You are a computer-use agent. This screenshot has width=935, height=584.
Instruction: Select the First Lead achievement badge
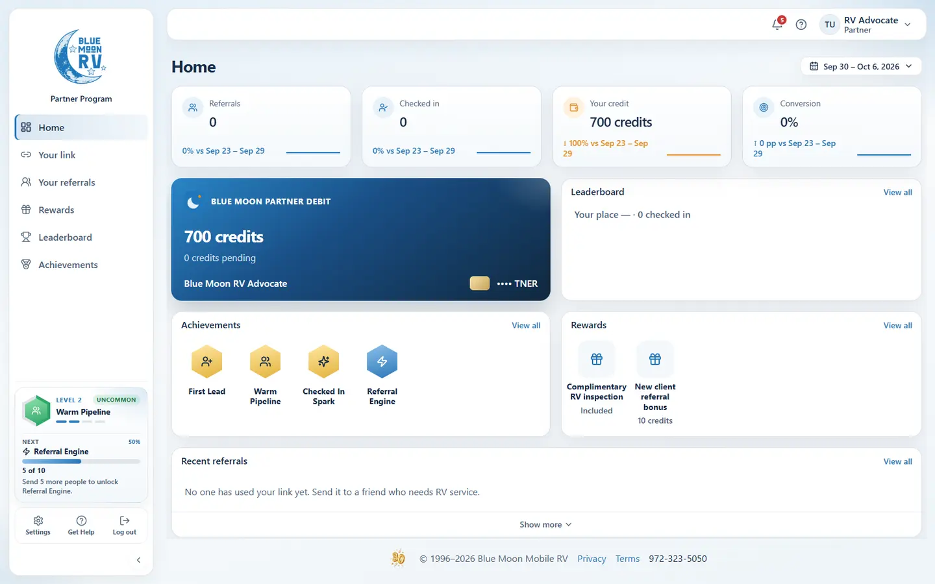[x=206, y=361]
